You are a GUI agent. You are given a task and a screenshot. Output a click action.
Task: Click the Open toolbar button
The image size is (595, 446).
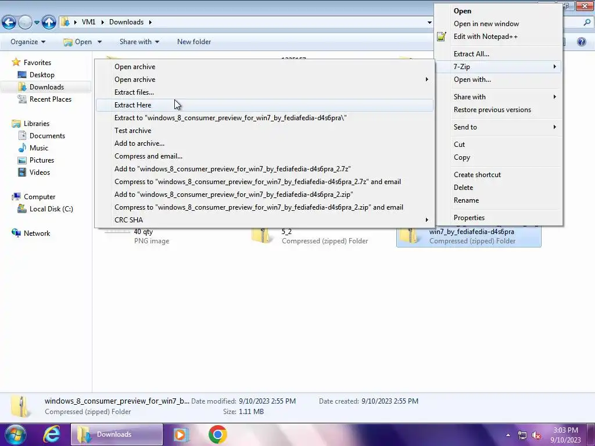(78, 42)
